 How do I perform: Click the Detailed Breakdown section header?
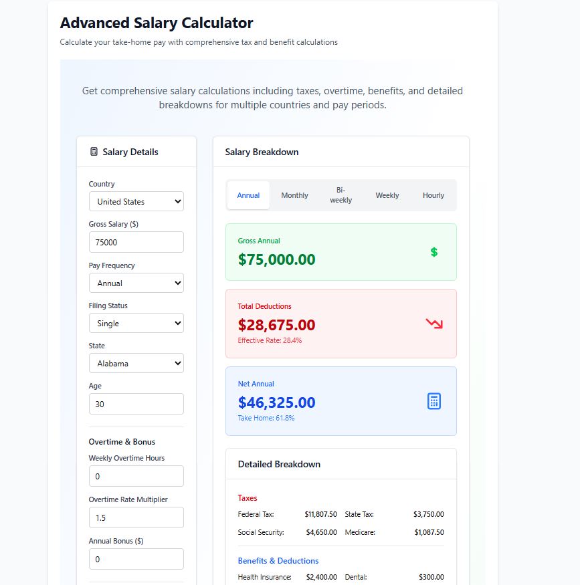point(278,463)
